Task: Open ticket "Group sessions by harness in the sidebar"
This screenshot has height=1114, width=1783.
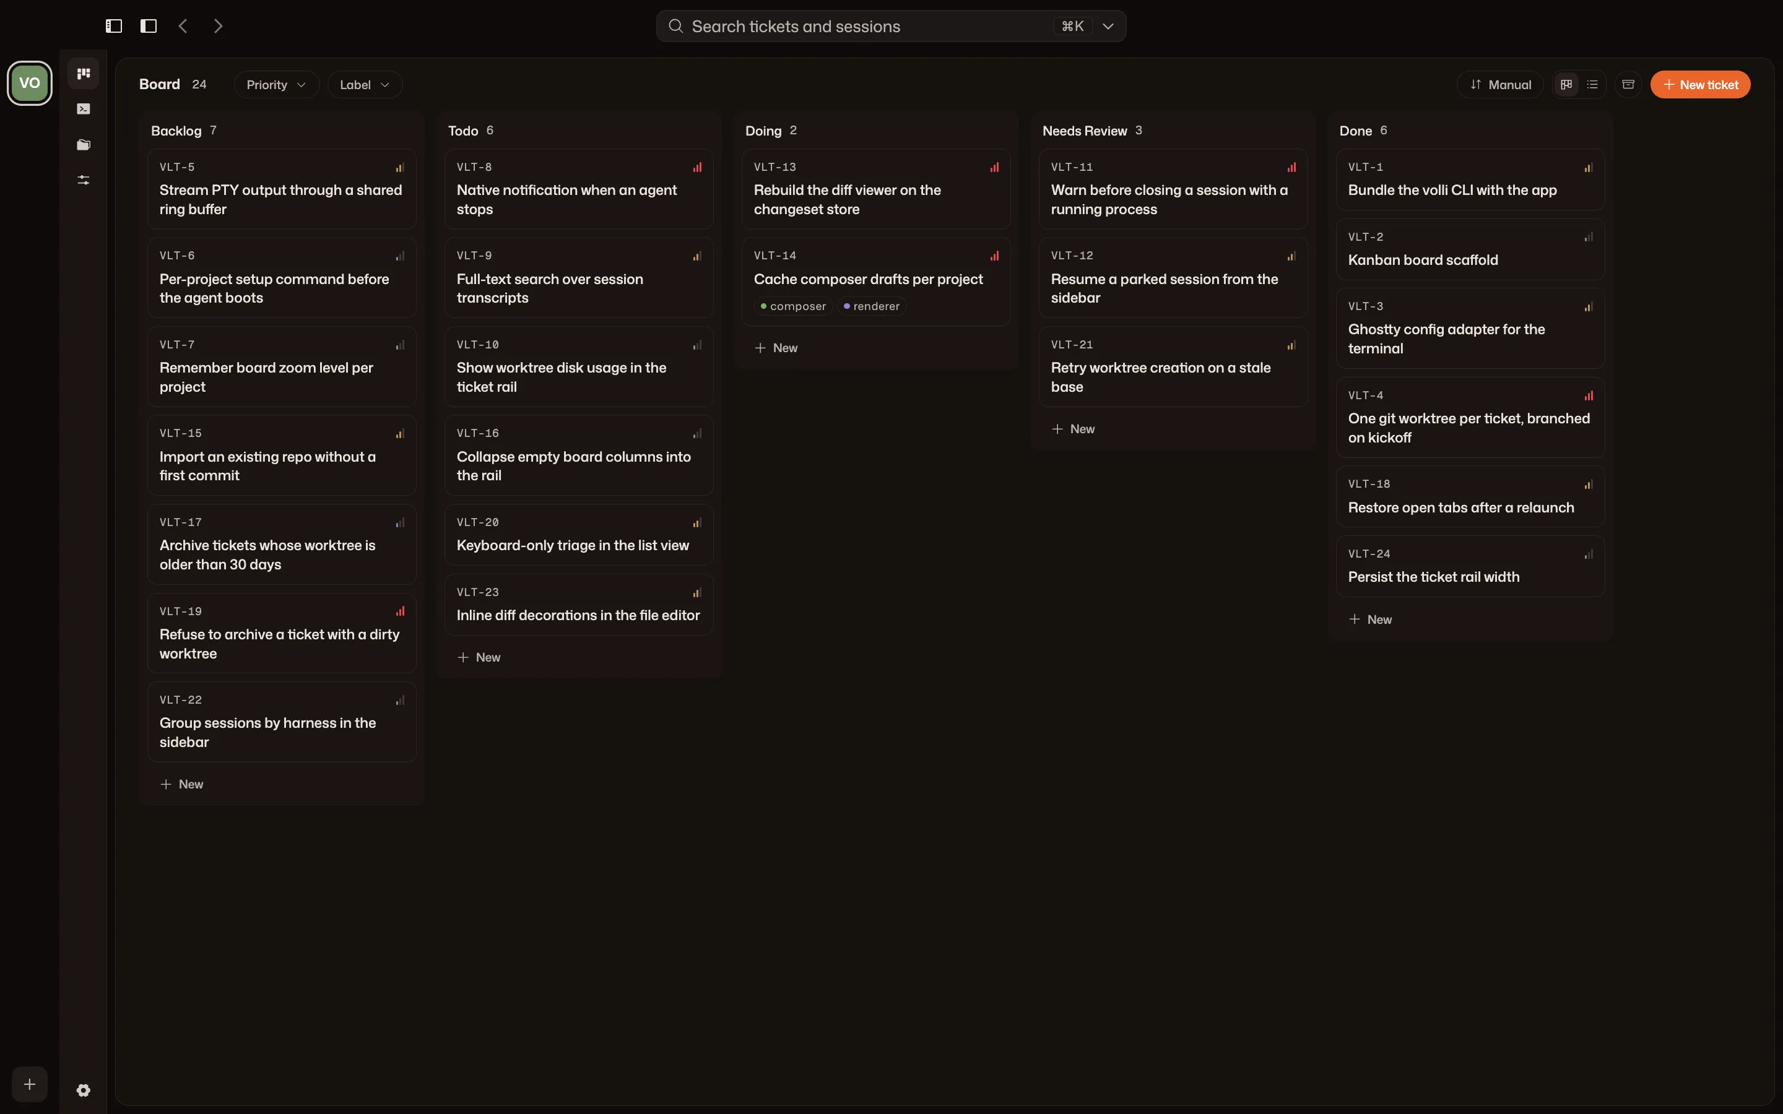Action: click(282, 721)
